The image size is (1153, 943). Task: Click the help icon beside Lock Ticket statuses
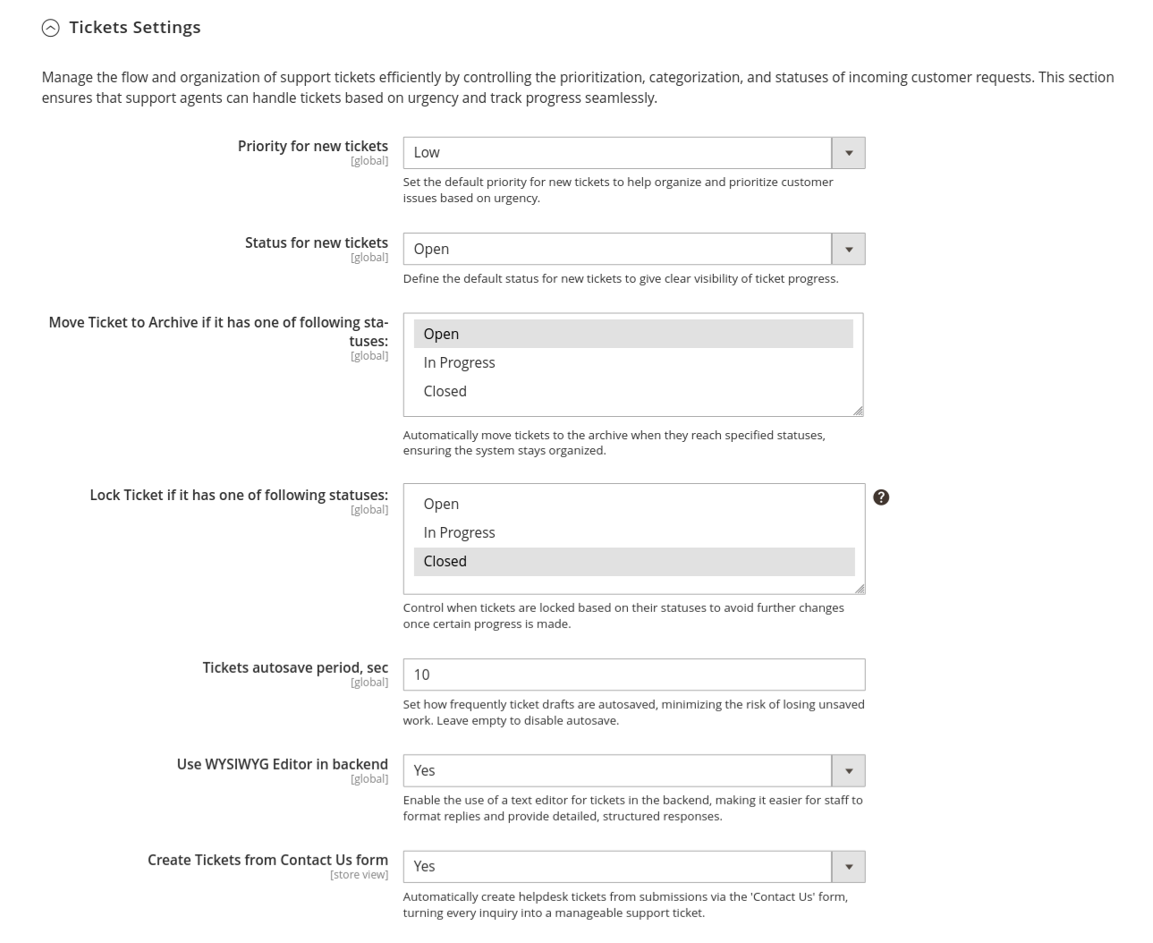coord(881,497)
